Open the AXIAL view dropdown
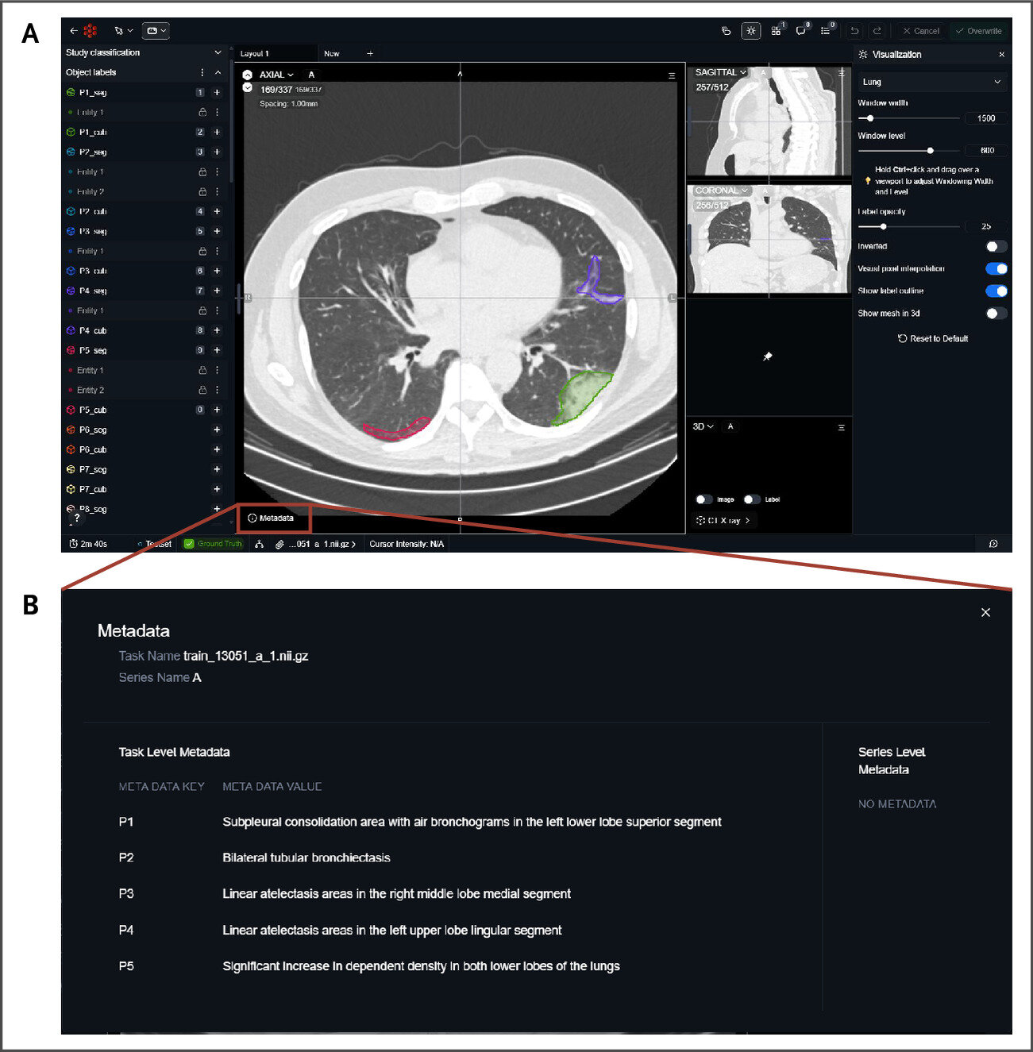The image size is (1033, 1052). point(276,75)
